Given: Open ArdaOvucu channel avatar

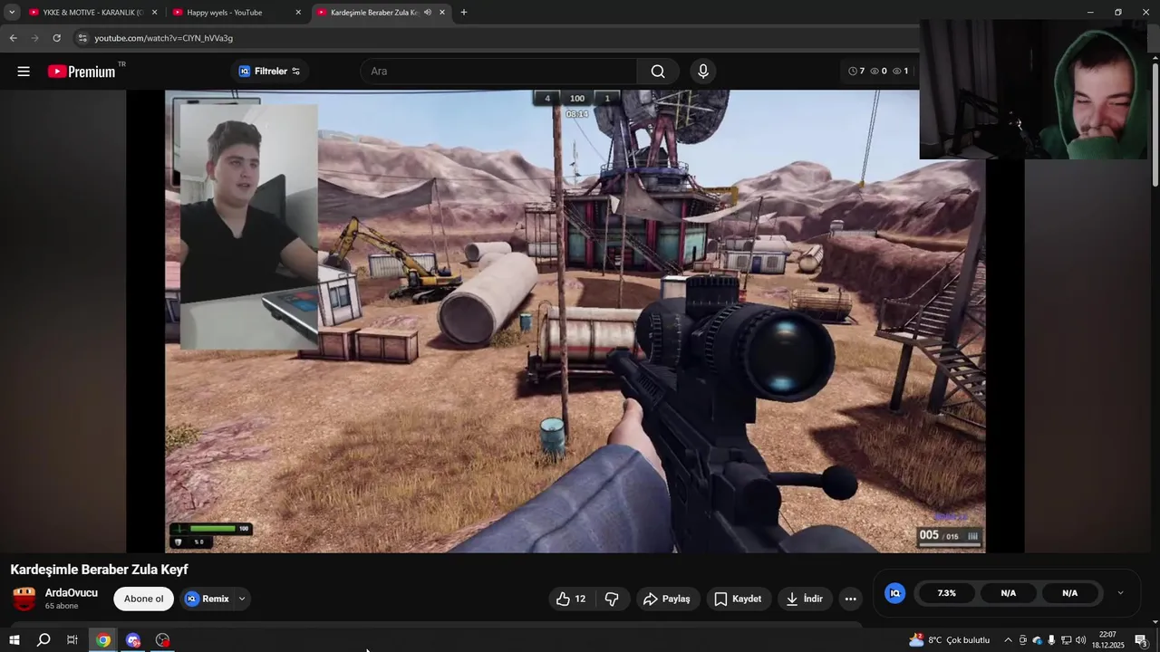Looking at the screenshot, I should point(24,599).
